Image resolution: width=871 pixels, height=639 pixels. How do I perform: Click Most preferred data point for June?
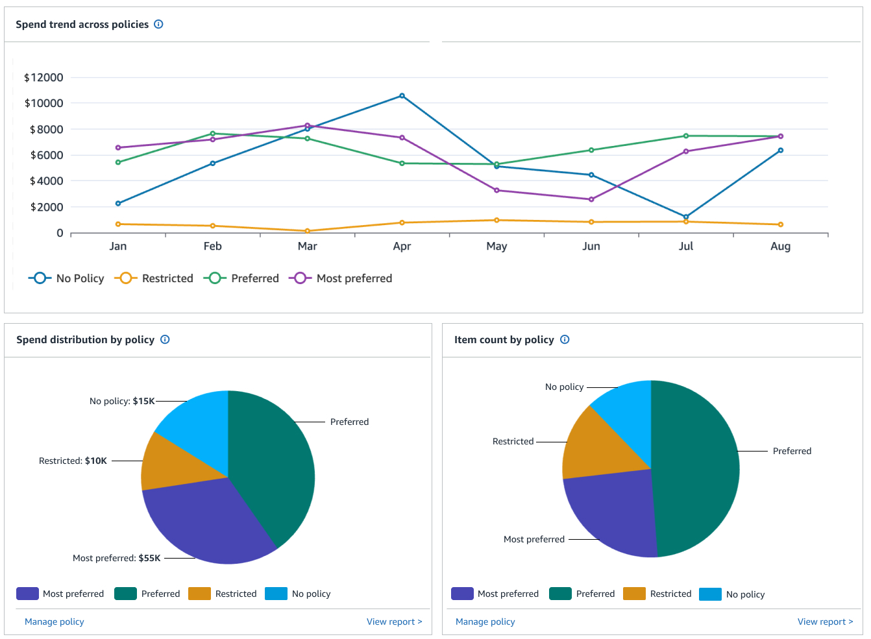click(591, 200)
